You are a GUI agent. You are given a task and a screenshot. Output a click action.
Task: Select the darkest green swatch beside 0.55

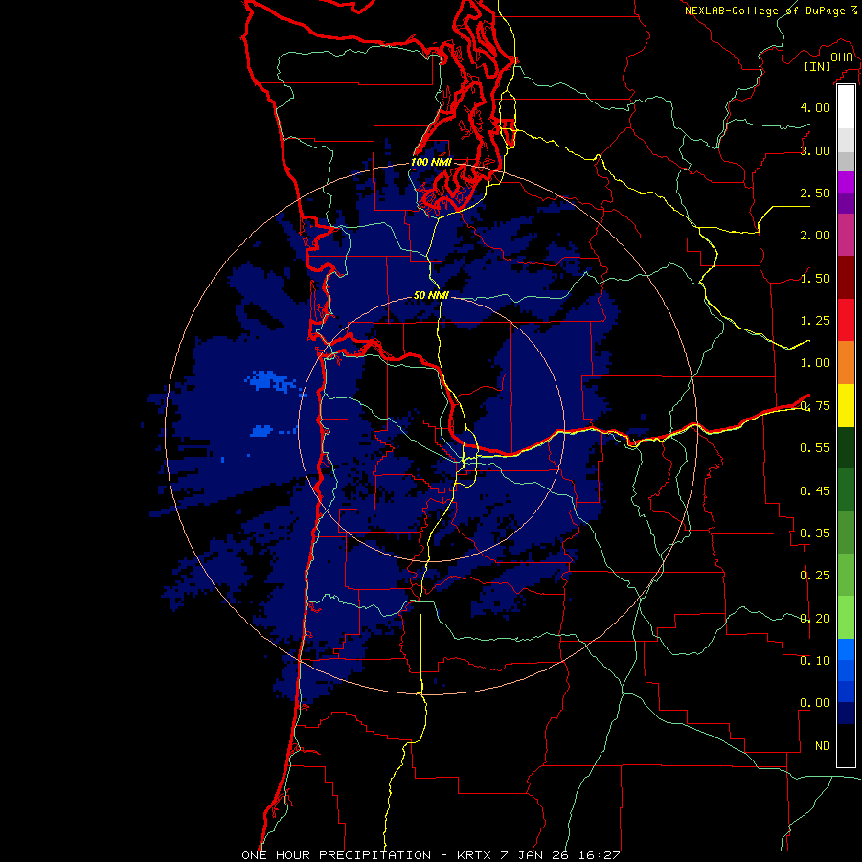846,447
